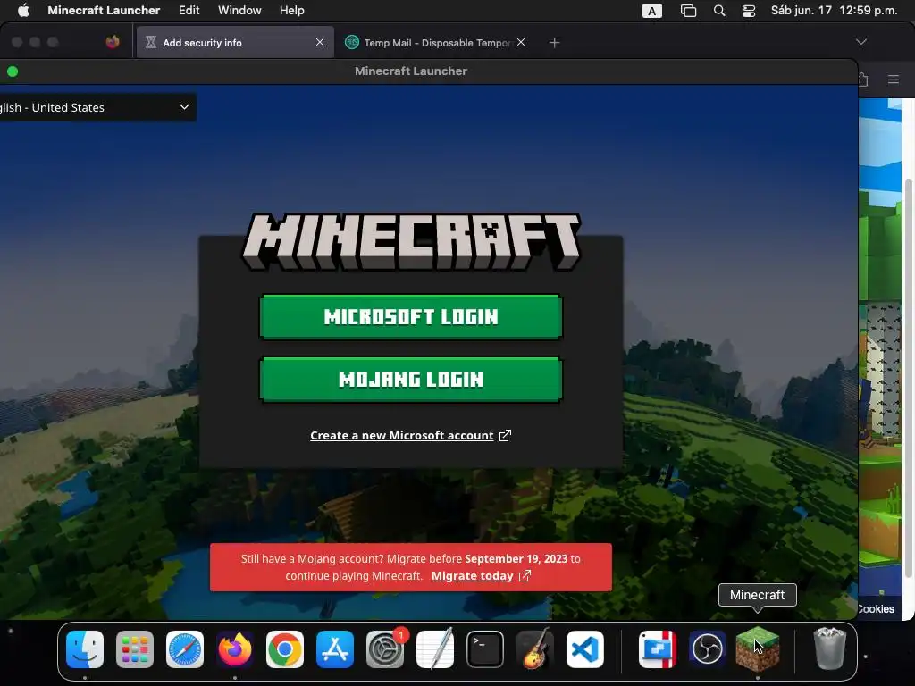Launch OBS Studio from the Dock
This screenshot has width=915, height=686.
click(x=708, y=649)
